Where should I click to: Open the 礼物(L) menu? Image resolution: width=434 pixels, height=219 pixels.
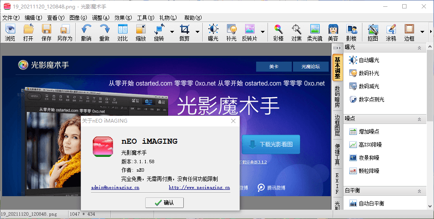click(168, 18)
